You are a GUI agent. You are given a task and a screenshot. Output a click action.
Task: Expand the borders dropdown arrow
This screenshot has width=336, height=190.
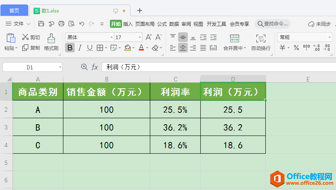106,48
